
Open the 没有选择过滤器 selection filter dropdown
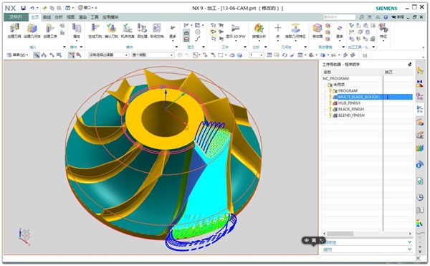click(x=108, y=55)
